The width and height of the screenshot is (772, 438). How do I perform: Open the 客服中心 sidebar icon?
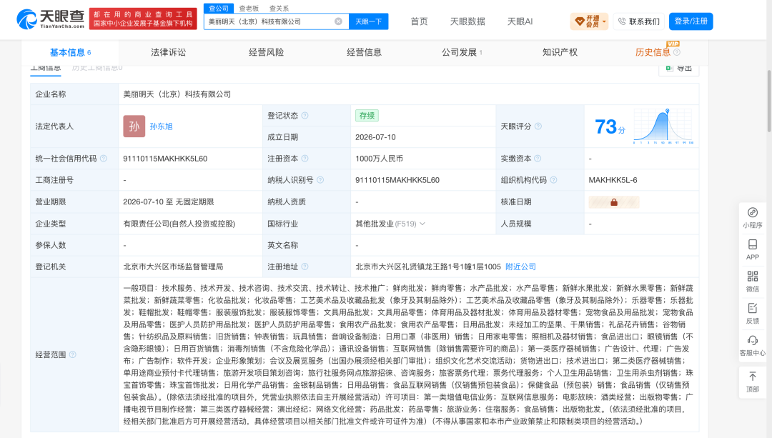click(752, 346)
